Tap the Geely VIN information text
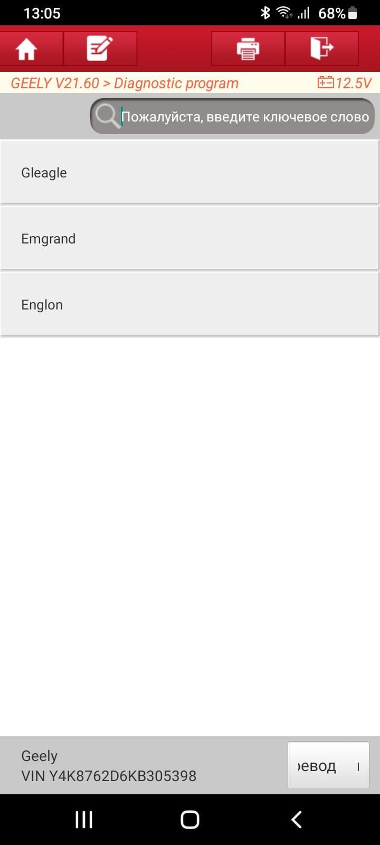This screenshot has height=845, width=380. (x=109, y=766)
